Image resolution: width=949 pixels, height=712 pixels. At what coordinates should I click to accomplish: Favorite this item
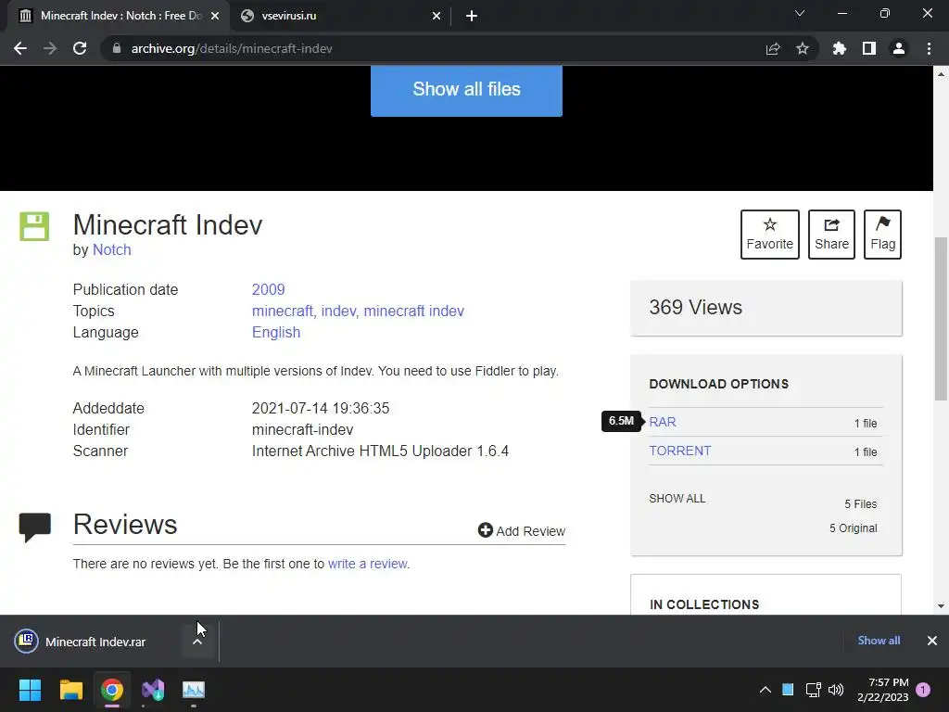770,235
